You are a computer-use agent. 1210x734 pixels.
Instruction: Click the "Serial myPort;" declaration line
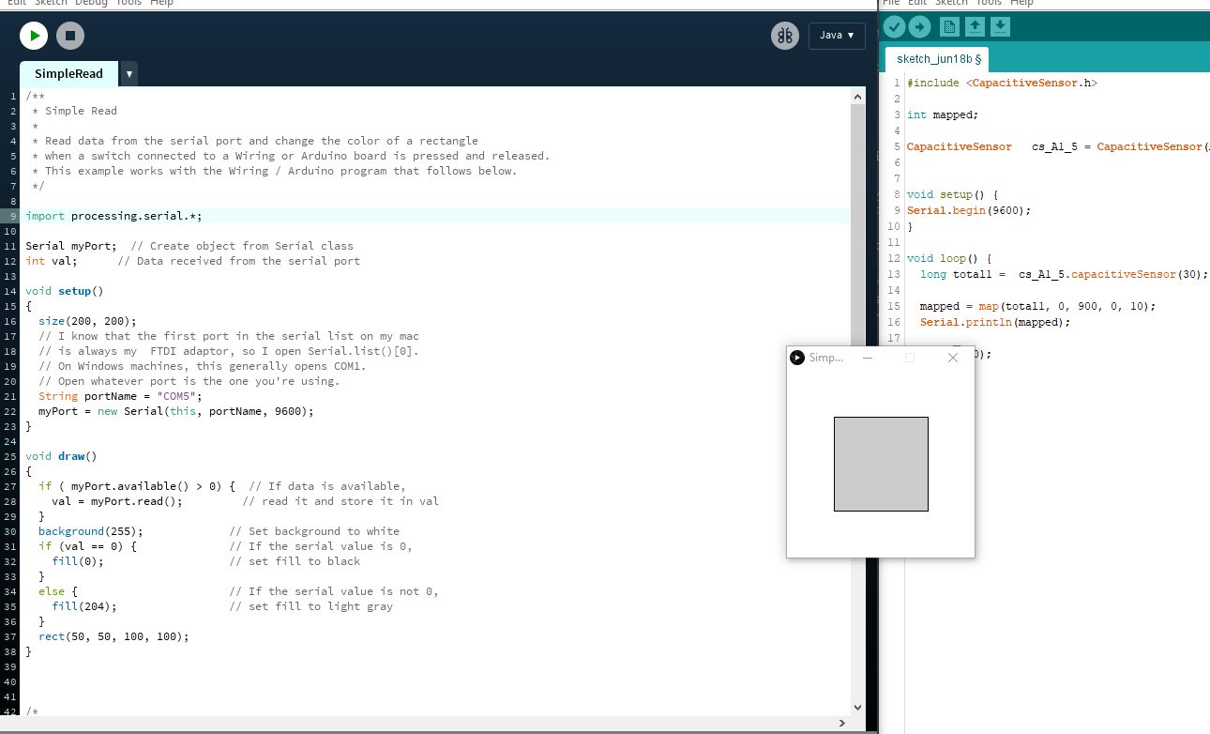point(189,246)
